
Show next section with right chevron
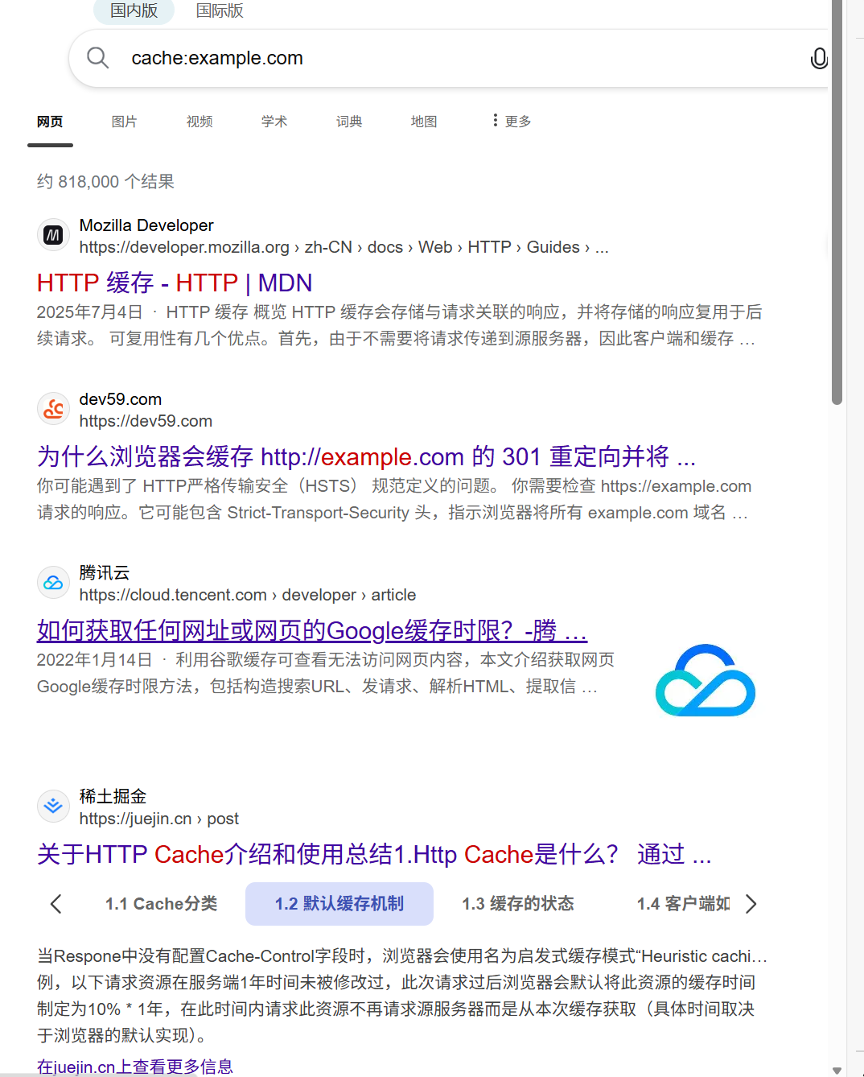coord(751,904)
